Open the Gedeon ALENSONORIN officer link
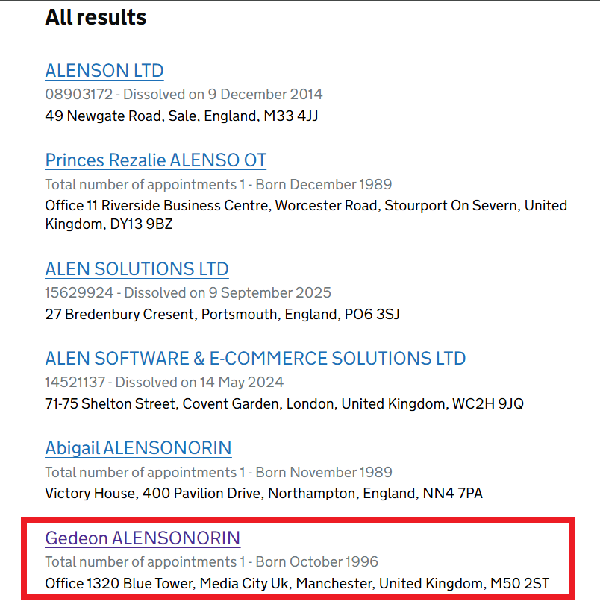Image resolution: width=600 pixels, height=601 pixels. pyautogui.click(x=143, y=538)
